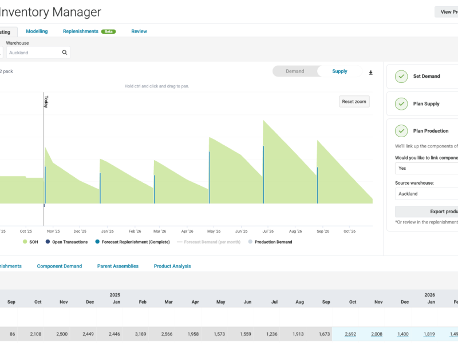
Task: Open the Source warehouse Auckland dropdown
Action: 426,194
